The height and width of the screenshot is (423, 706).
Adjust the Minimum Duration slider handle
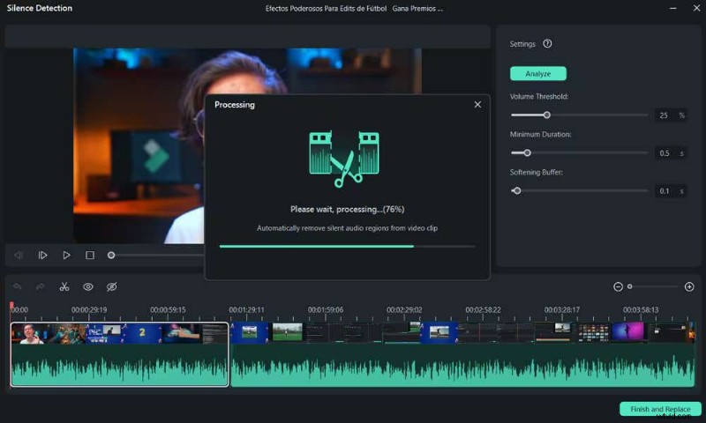(527, 152)
